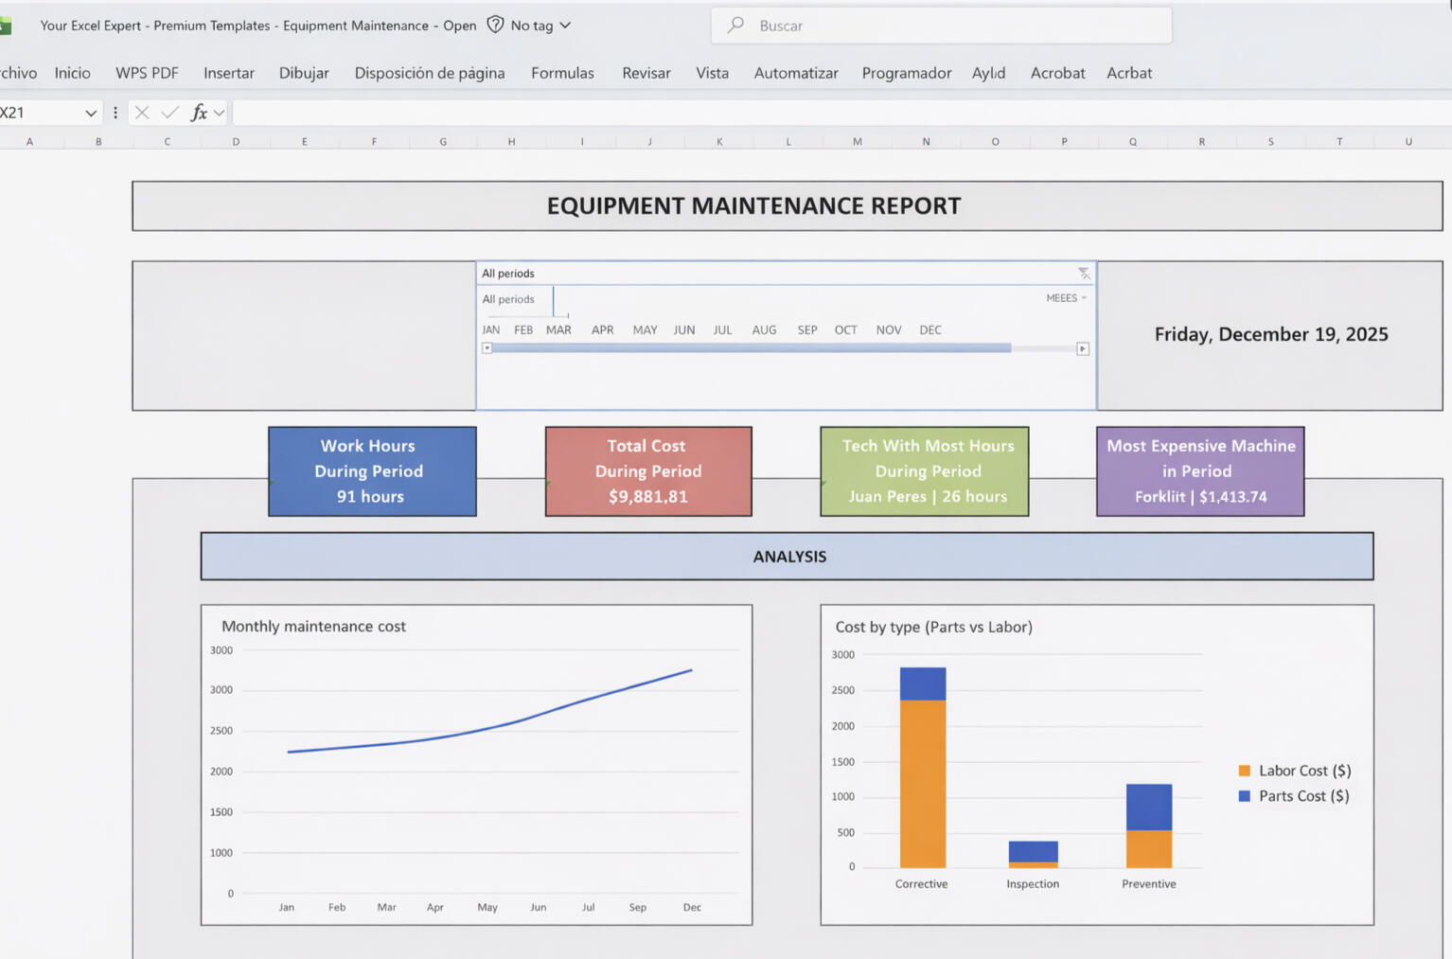Open the Name Box dropdown showing X21
Viewport: 1452px width, 959px height.
pos(92,112)
